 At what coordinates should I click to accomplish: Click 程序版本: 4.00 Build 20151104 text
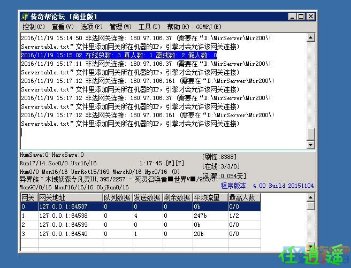(x=267, y=186)
